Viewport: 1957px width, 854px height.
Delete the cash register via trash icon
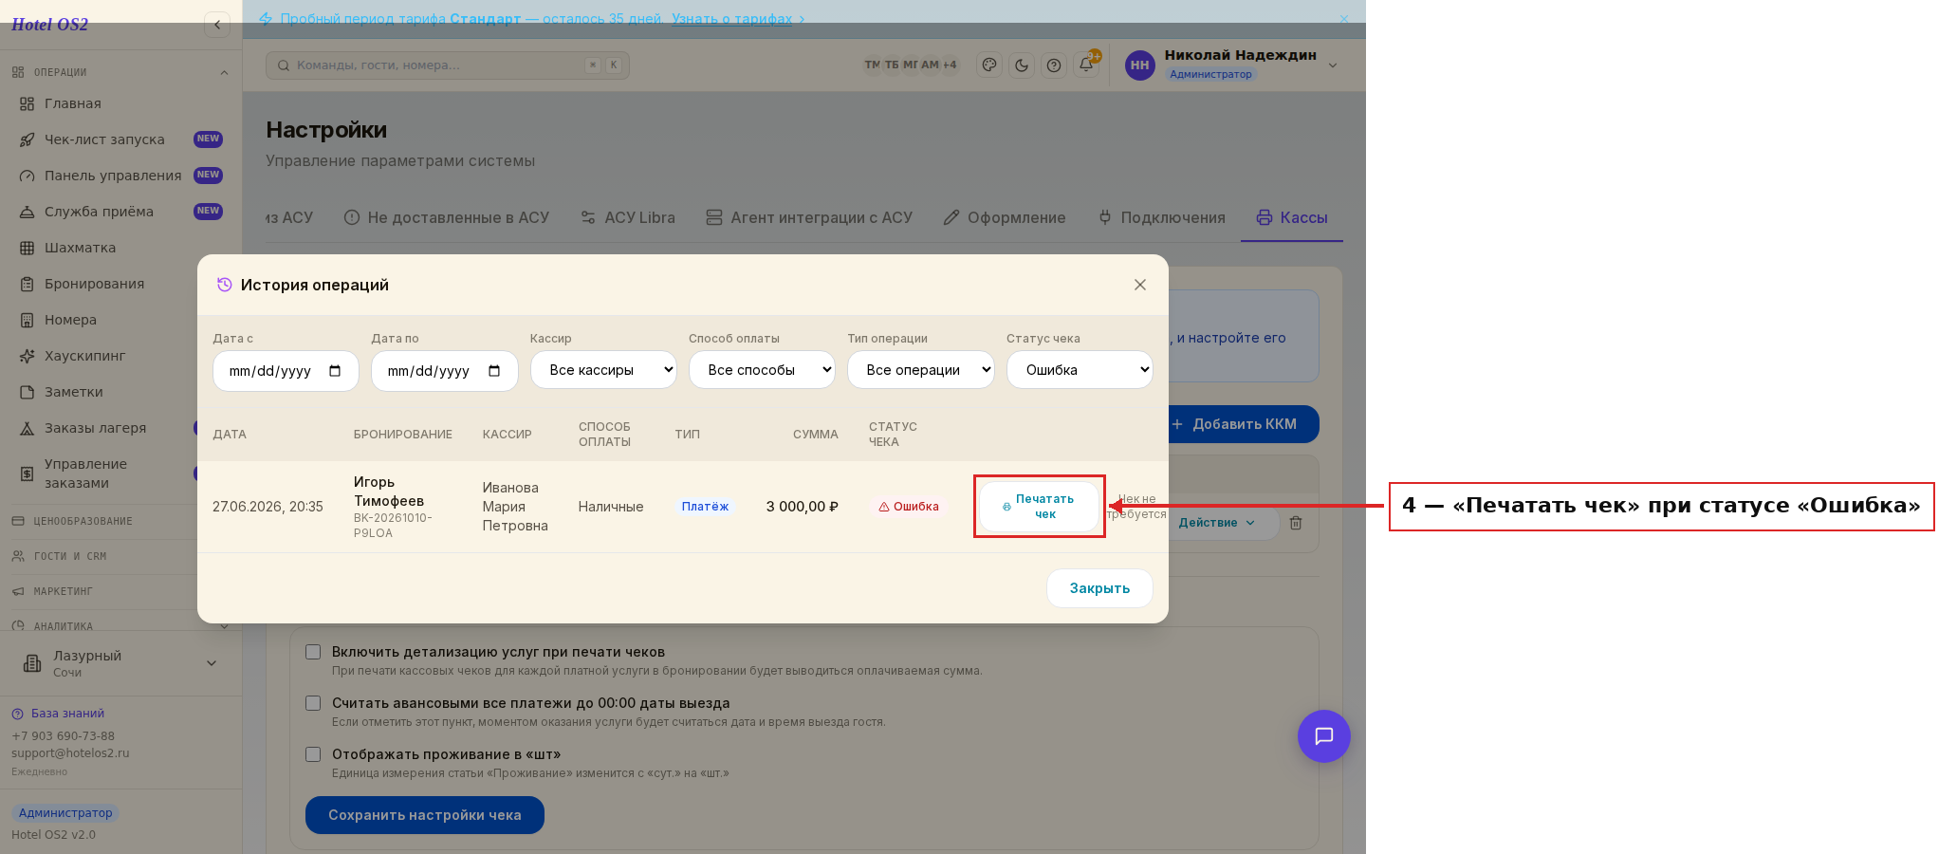pos(1296,523)
